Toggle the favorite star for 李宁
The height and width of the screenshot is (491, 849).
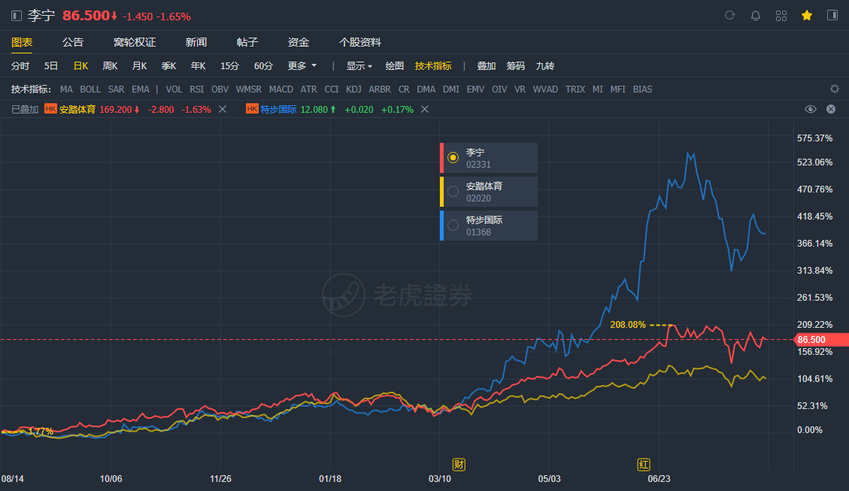coord(807,16)
